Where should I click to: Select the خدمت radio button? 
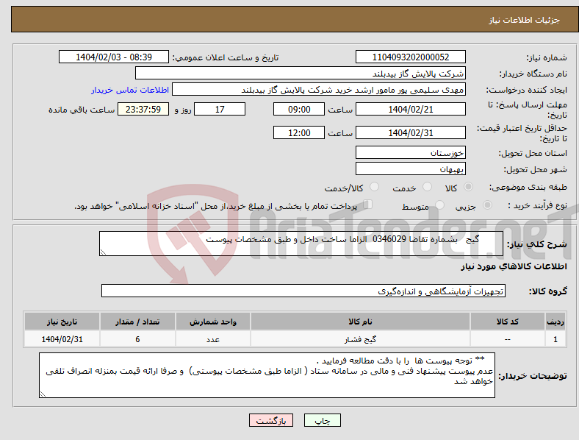pos(427,187)
